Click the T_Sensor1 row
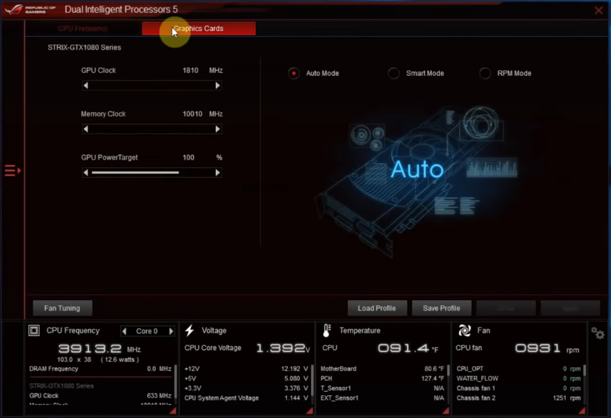 [x=383, y=388]
